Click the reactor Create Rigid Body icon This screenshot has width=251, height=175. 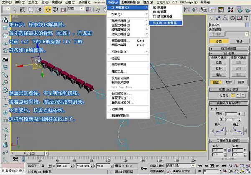[5, 20]
